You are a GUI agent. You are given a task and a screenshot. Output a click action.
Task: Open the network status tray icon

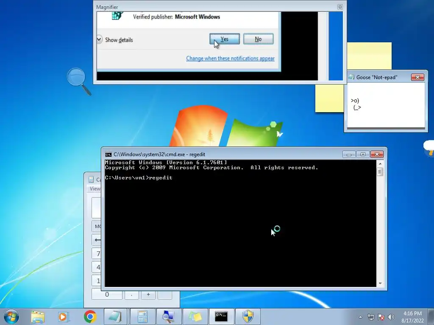(370, 317)
